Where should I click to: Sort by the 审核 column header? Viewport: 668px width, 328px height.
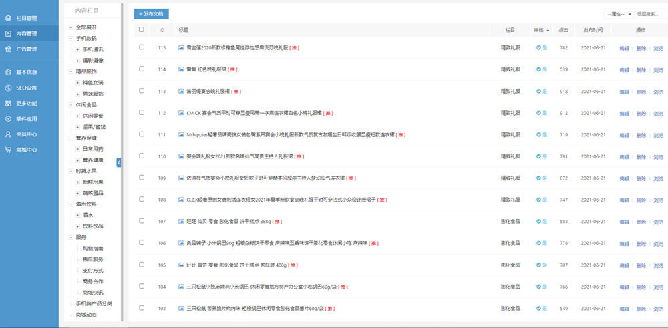pos(542,30)
